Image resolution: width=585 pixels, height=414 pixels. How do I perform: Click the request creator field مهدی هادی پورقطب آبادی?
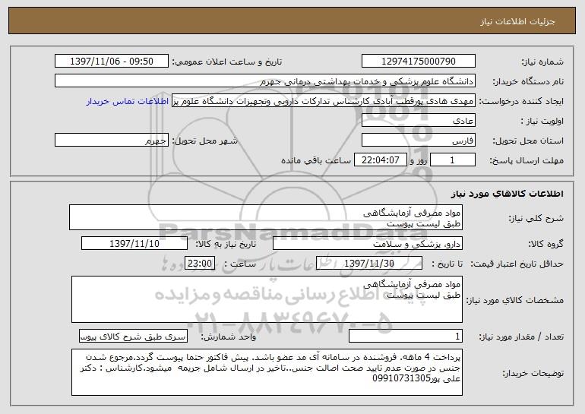click(324, 101)
